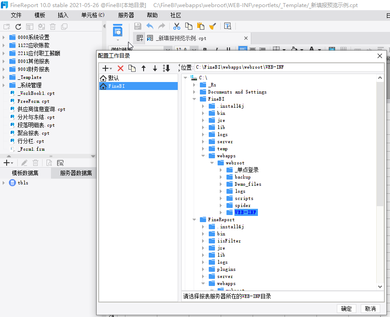The width and height of the screenshot is (390, 317).
Task: Expand the _Template folder in template tree
Action: (4, 77)
